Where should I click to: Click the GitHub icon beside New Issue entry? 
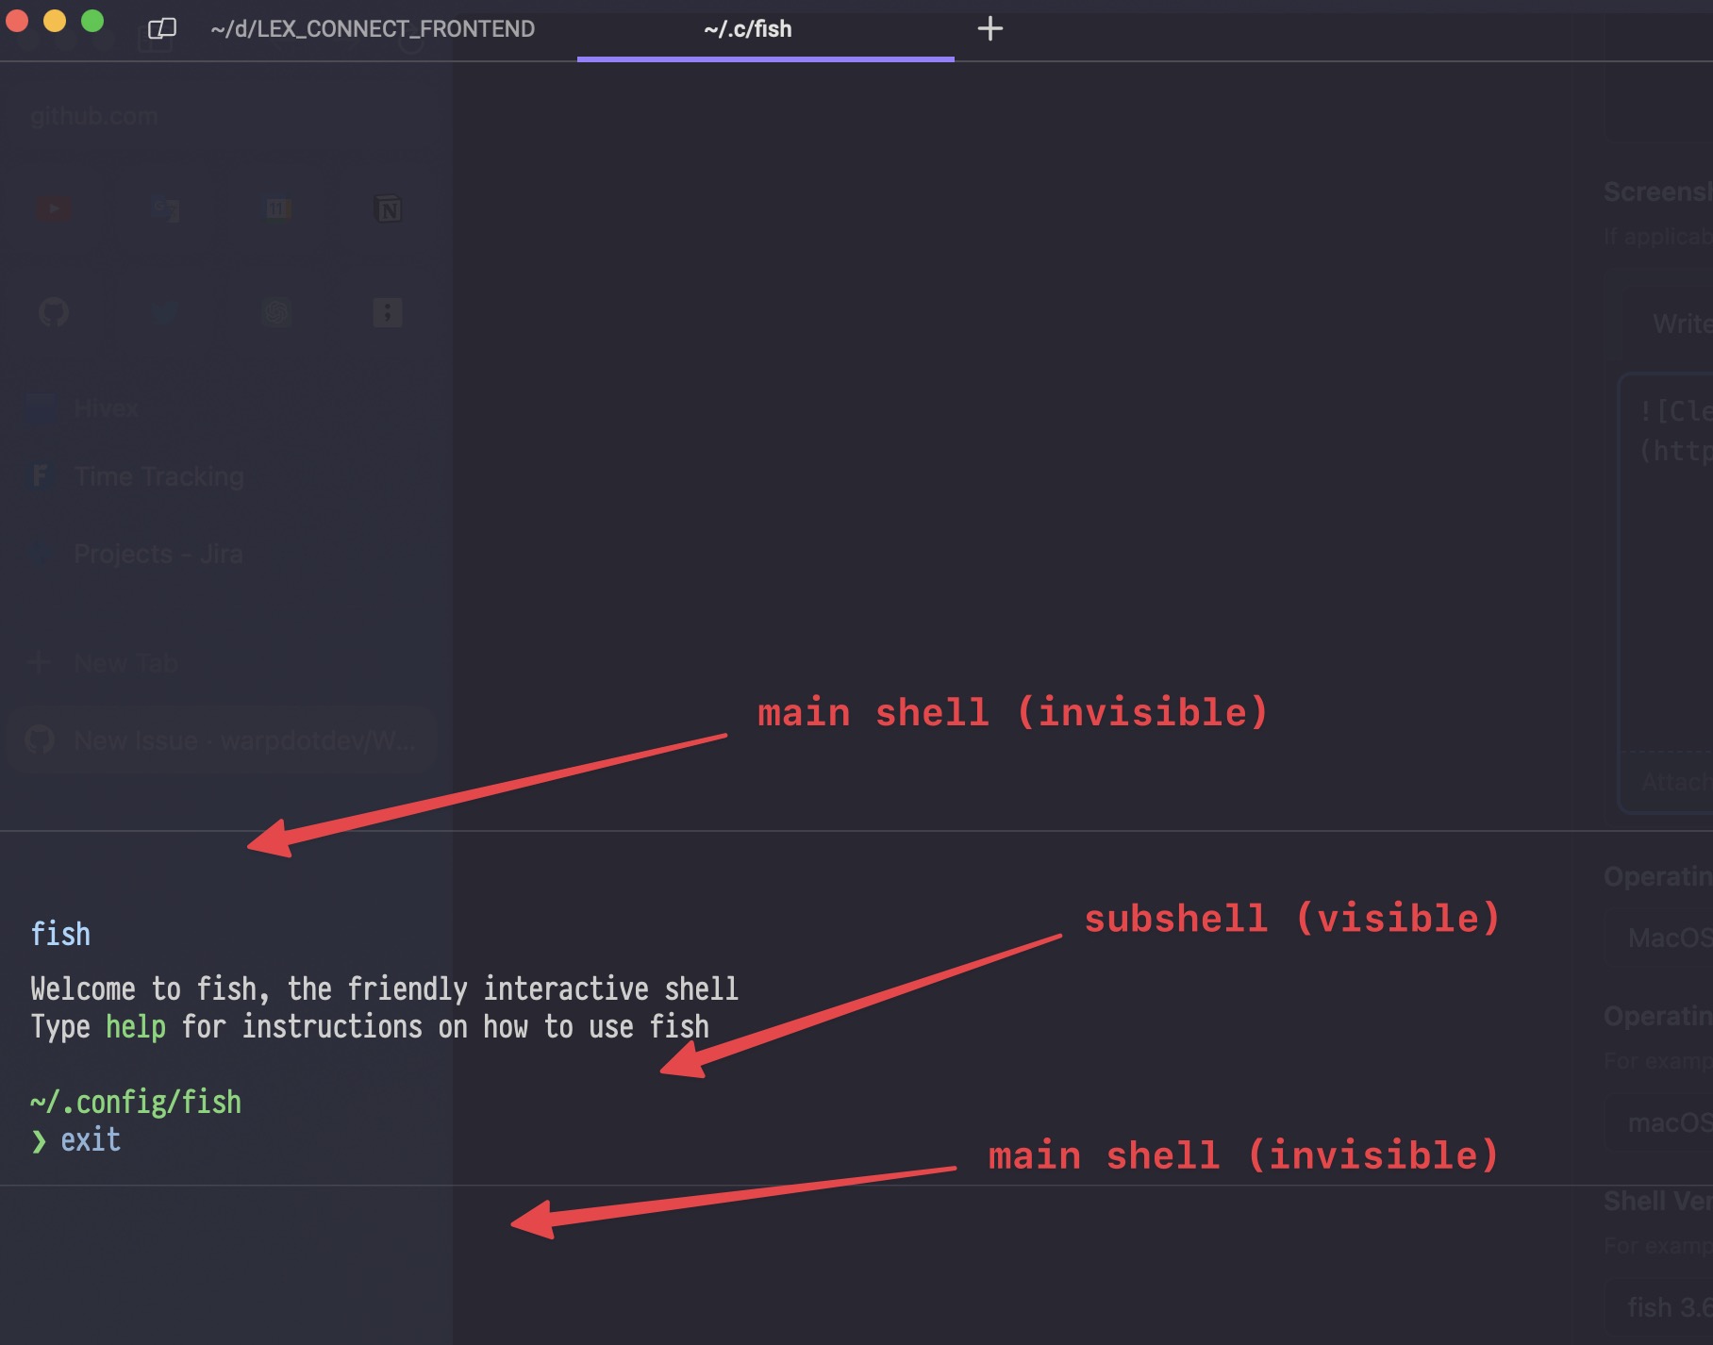(40, 740)
